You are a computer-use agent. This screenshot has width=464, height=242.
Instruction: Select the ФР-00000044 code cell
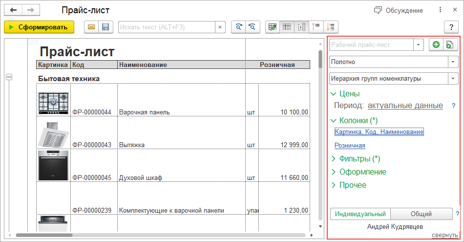pos(94,100)
